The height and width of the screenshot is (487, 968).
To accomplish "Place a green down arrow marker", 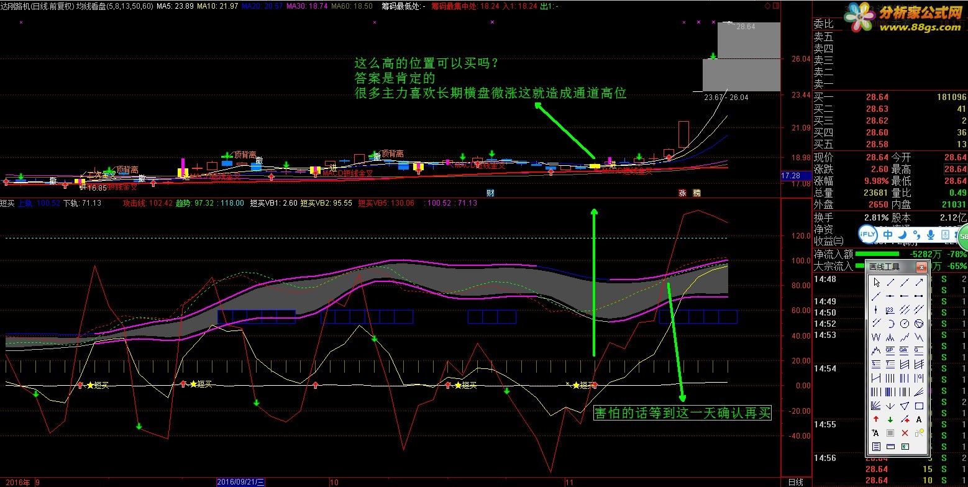I will tap(890, 419).
